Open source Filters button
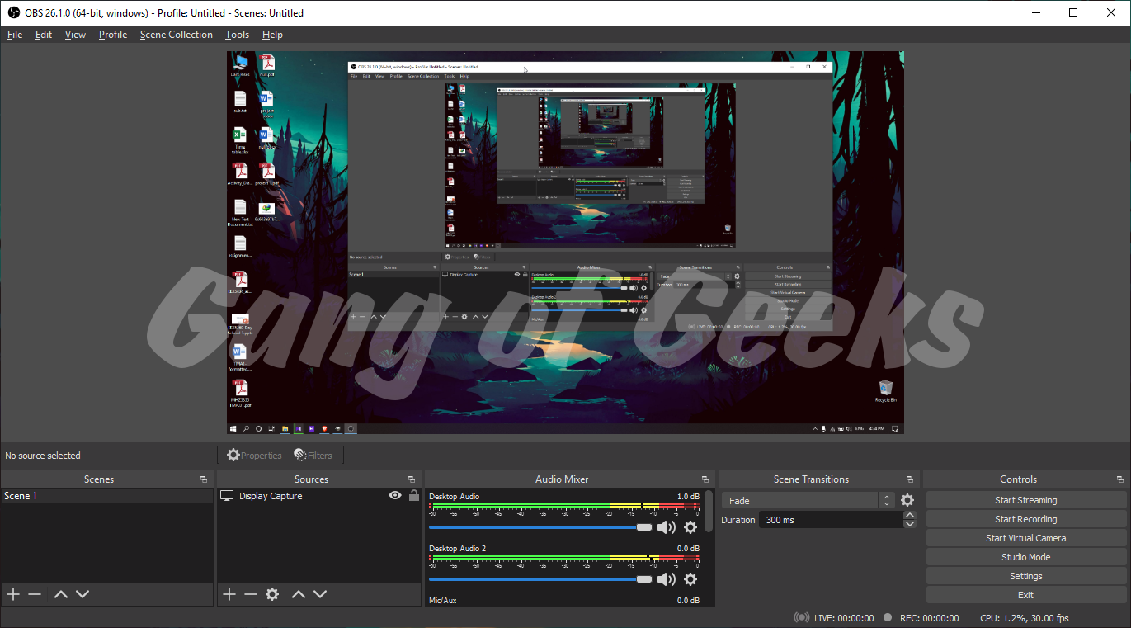The height and width of the screenshot is (628, 1131). (x=313, y=455)
